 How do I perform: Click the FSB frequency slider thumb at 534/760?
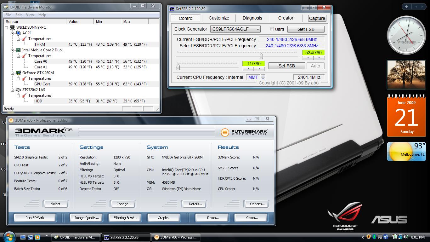(x=261, y=56)
